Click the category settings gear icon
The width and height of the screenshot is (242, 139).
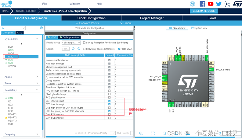click(x=41, y=28)
